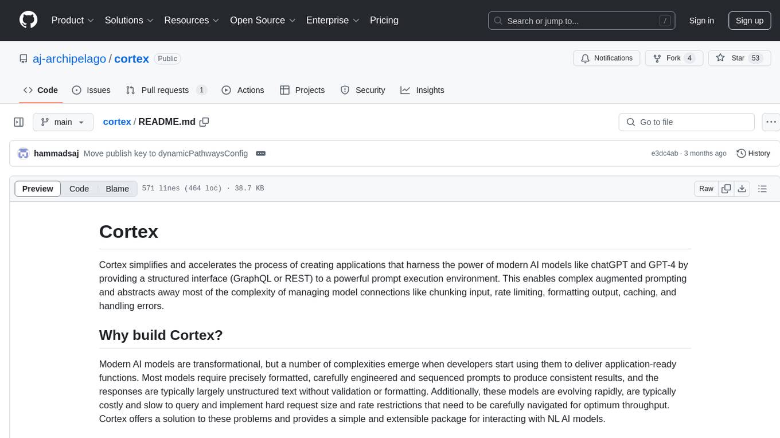The width and height of the screenshot is (780, 438).
Task: Click the Sign in link
Action: coord(701,21)
